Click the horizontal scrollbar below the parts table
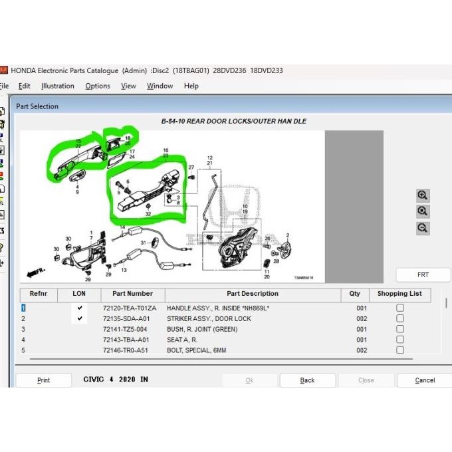This screenshot has width=452, height=452. click(221, 359)
